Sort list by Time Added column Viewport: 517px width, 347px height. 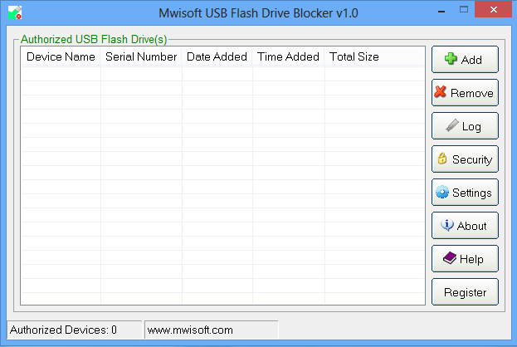(x=288, y=57)
